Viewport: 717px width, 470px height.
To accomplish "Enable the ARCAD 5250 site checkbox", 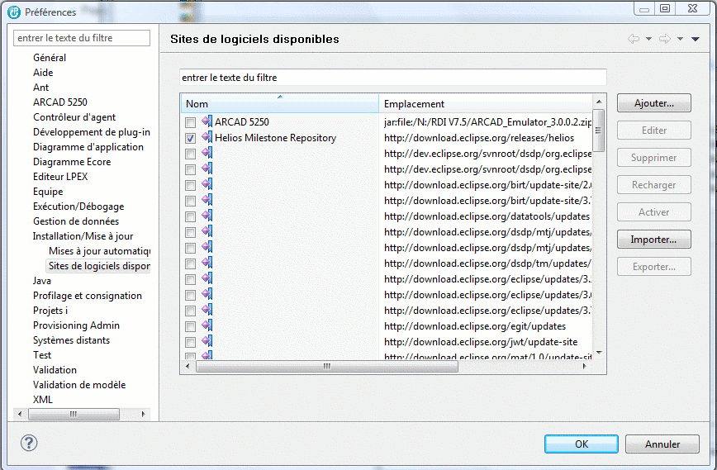I will click(x=190, y=122).
